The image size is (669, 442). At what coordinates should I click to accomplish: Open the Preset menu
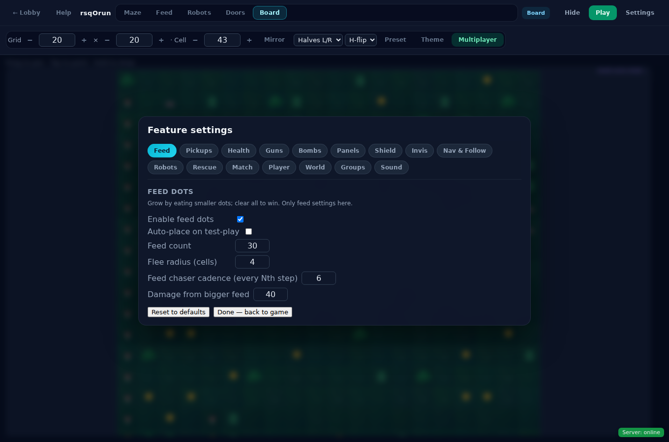[395, 40]
